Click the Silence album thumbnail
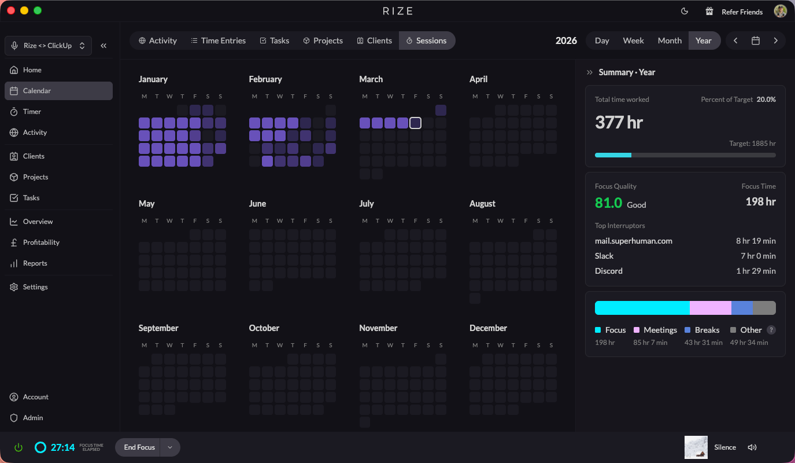 (696, 447)
